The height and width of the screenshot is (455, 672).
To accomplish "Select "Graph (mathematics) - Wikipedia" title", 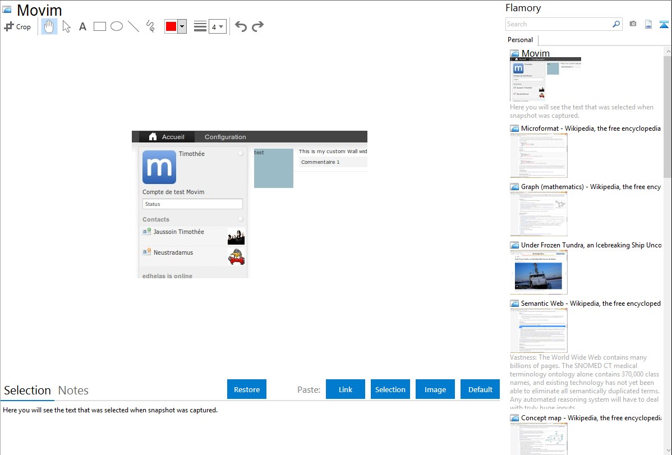I will 591,187.
